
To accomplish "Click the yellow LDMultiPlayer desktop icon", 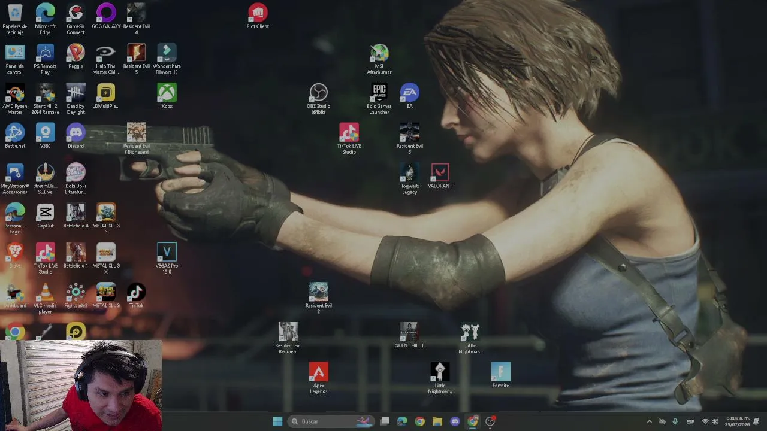I will pyautogui.click(x=106, y=96).
